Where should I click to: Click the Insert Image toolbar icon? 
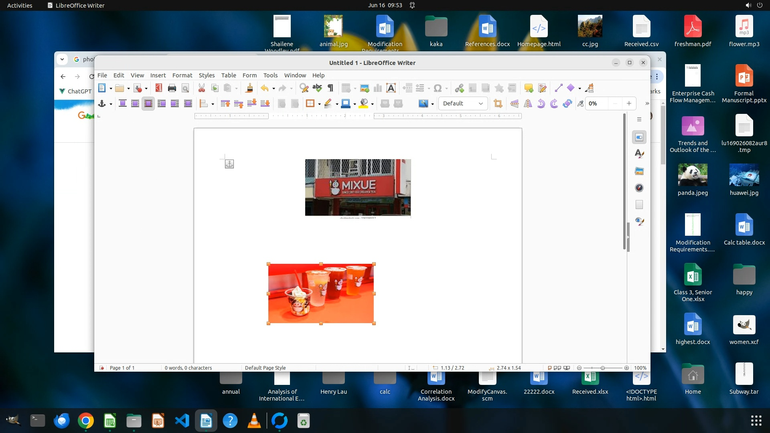click(x=365, y=88)
